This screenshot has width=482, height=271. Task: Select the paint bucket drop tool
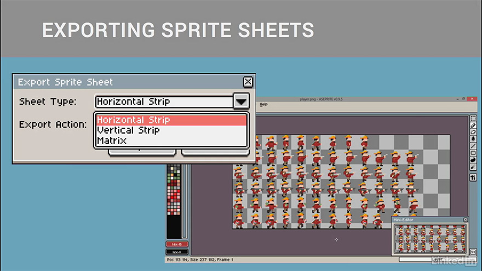[473, 139]
